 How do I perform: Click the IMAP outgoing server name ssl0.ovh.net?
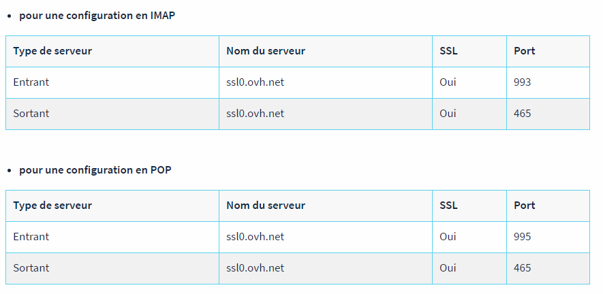click(255, 114)
